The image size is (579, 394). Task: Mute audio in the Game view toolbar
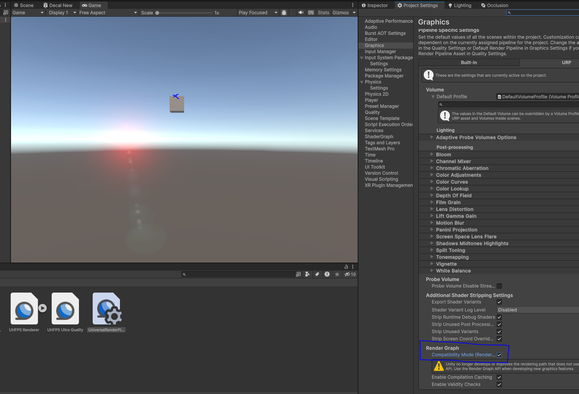(301, 13)
